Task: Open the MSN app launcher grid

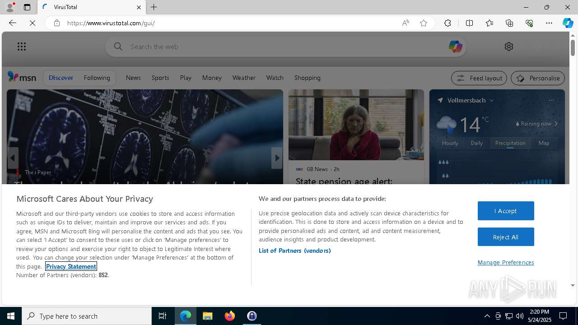Action: coord(22,46)
